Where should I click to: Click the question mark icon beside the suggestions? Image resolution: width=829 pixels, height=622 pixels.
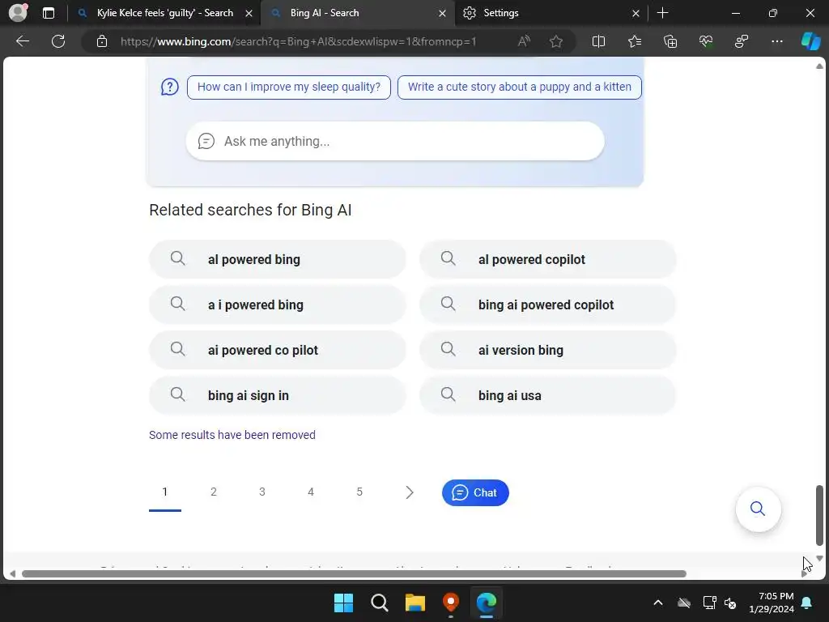pos(170,87)
